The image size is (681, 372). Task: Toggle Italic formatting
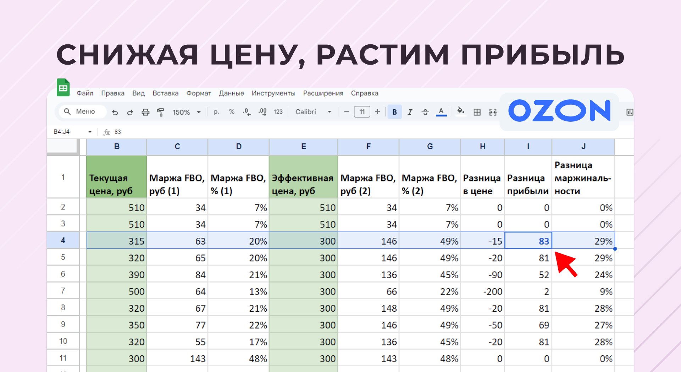click(410, 112)
